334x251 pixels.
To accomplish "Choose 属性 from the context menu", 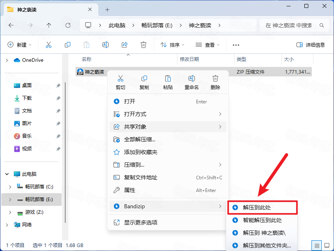I will click(168, 190).
